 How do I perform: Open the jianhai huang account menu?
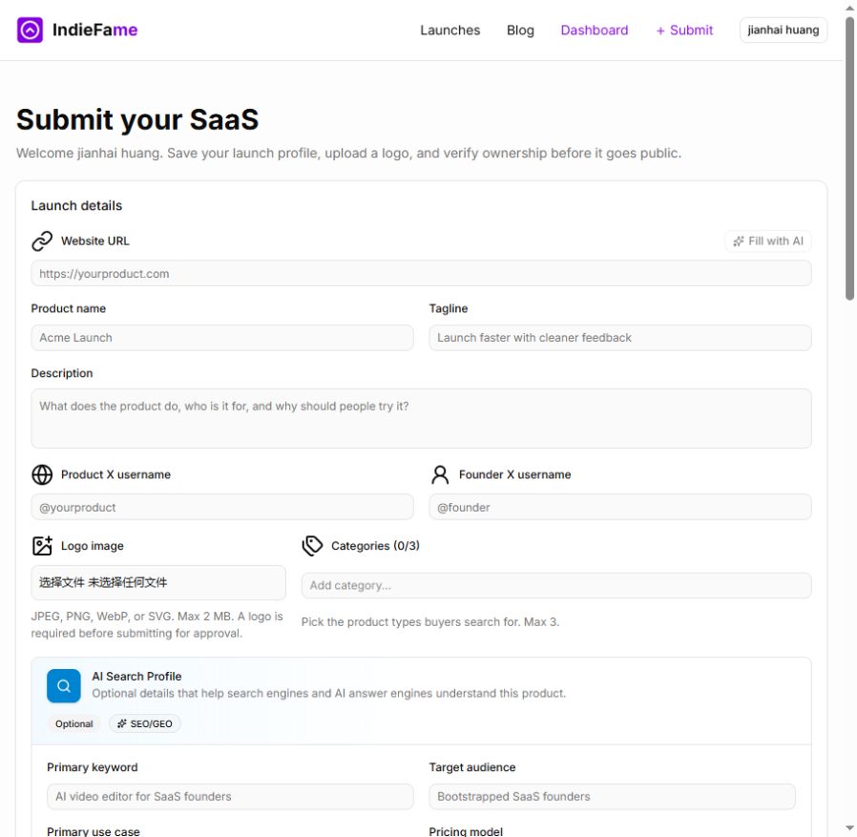(784, 31)
